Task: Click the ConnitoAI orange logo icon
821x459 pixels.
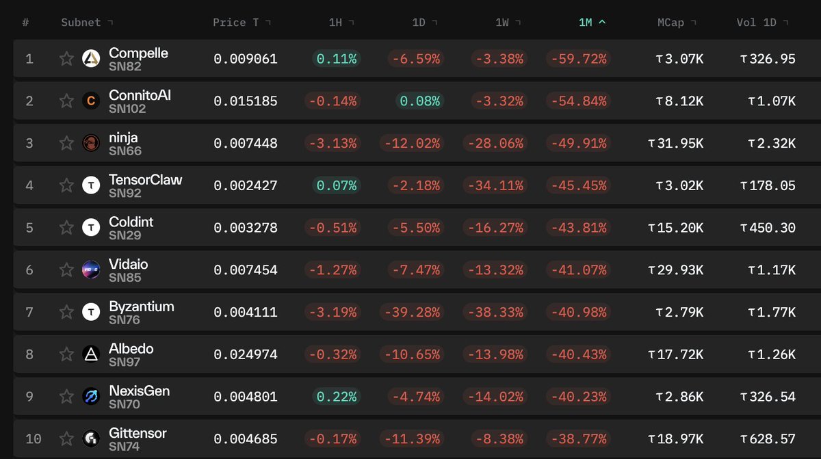Action: coord(91,101)
